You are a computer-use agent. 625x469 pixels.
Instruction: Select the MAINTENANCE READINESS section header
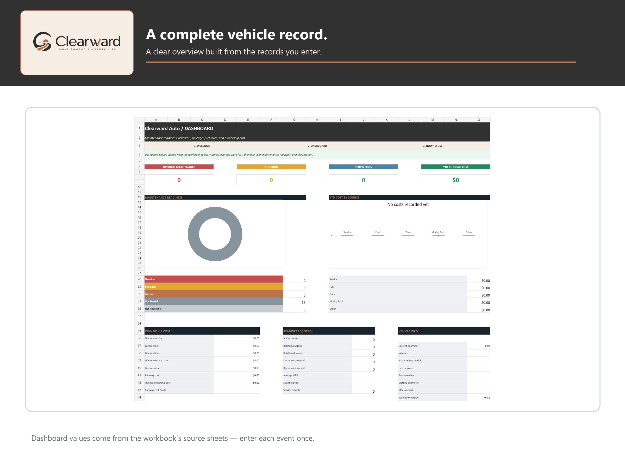point(225,197)
